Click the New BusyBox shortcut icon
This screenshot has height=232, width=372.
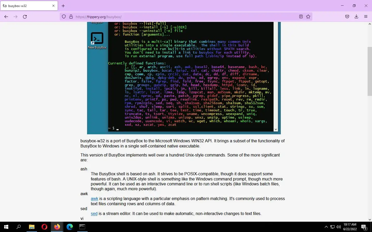click(97, 40)
